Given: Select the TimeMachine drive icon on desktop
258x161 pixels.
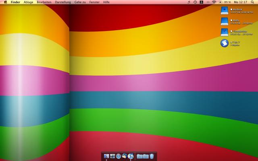Looking at the screenshot, I should pos(225,32).
